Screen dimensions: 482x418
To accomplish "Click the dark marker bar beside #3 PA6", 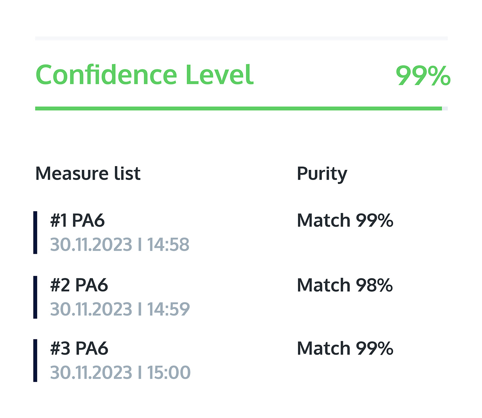I will point(35,360).
